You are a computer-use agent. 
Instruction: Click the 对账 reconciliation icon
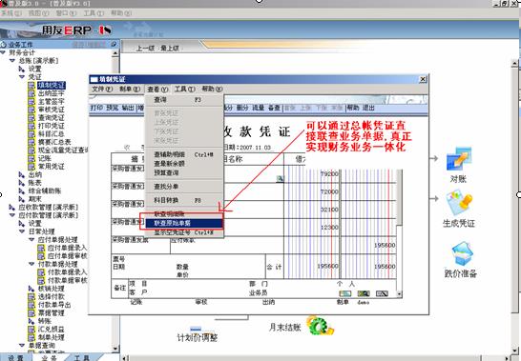coord(459,159)
